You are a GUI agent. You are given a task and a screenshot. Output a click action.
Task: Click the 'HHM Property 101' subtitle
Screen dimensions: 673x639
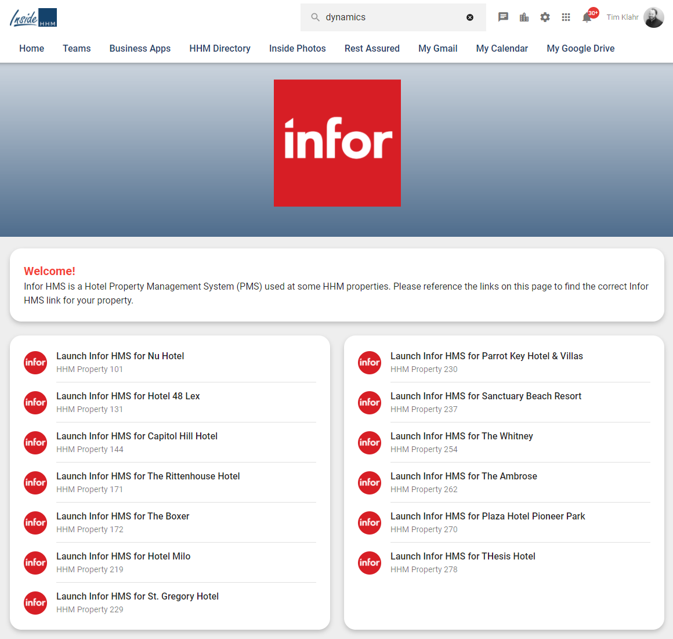pos(89,369)
